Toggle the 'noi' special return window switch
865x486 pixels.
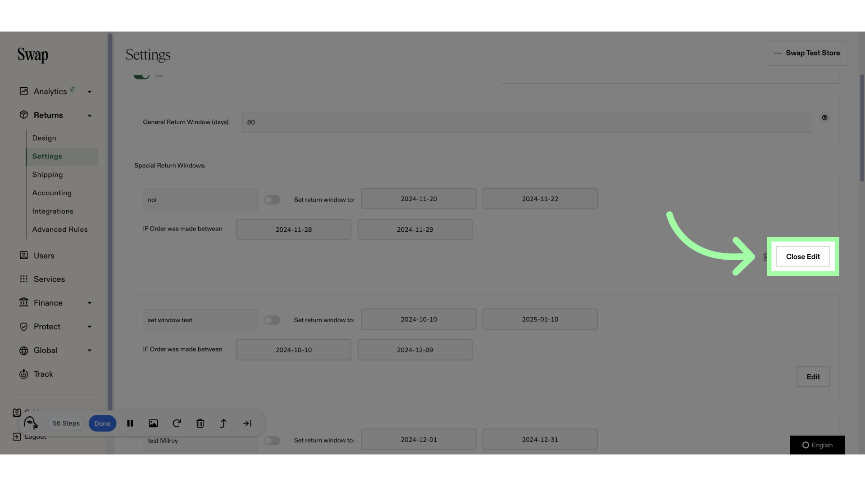click(x=272, y=199)
